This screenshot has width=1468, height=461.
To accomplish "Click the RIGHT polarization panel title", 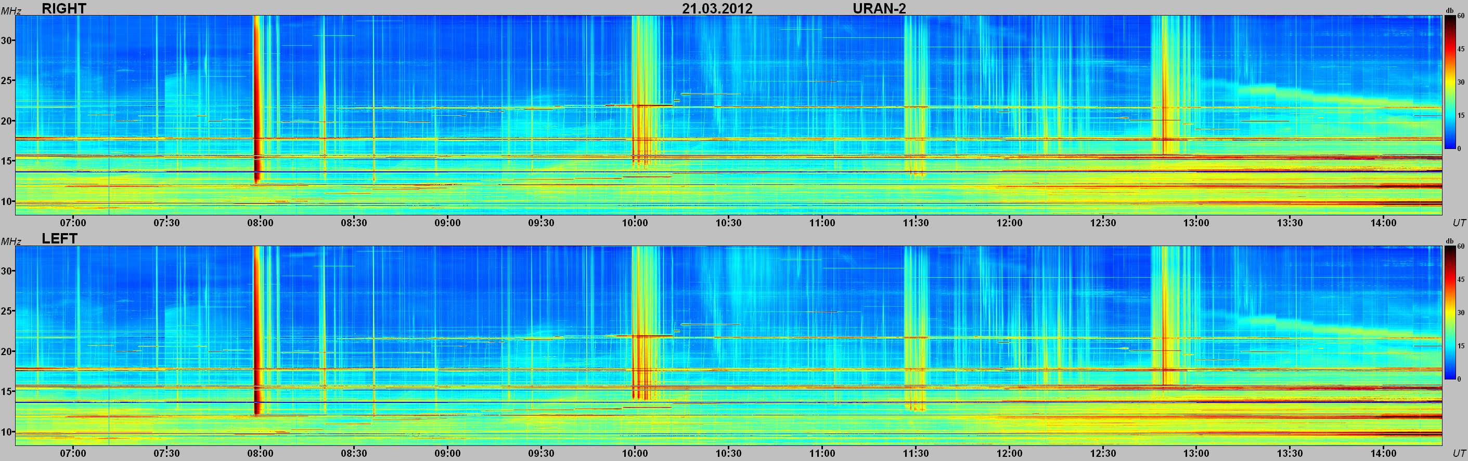I will (x=64, y=8).
